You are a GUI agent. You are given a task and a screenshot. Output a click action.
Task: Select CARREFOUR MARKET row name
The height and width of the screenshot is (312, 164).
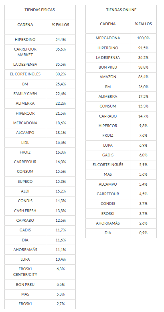(x=25, y=52)
